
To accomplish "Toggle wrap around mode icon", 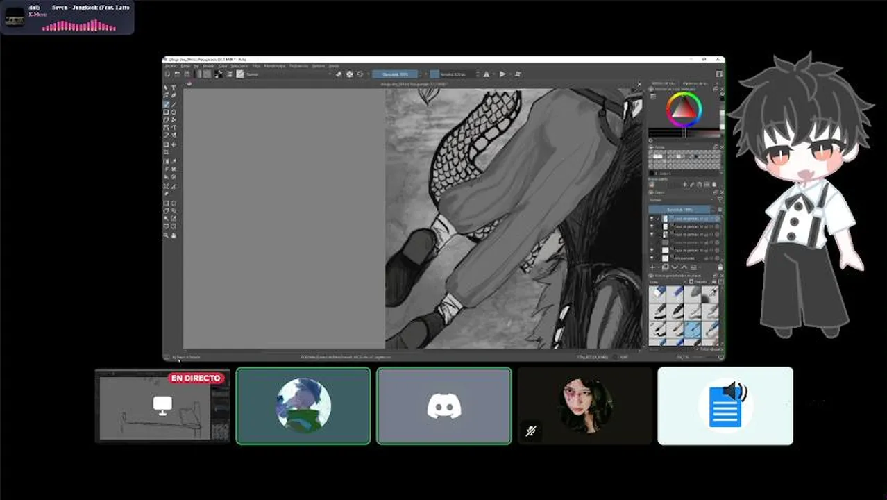I will pyautogui.click(x=517, y=74).
